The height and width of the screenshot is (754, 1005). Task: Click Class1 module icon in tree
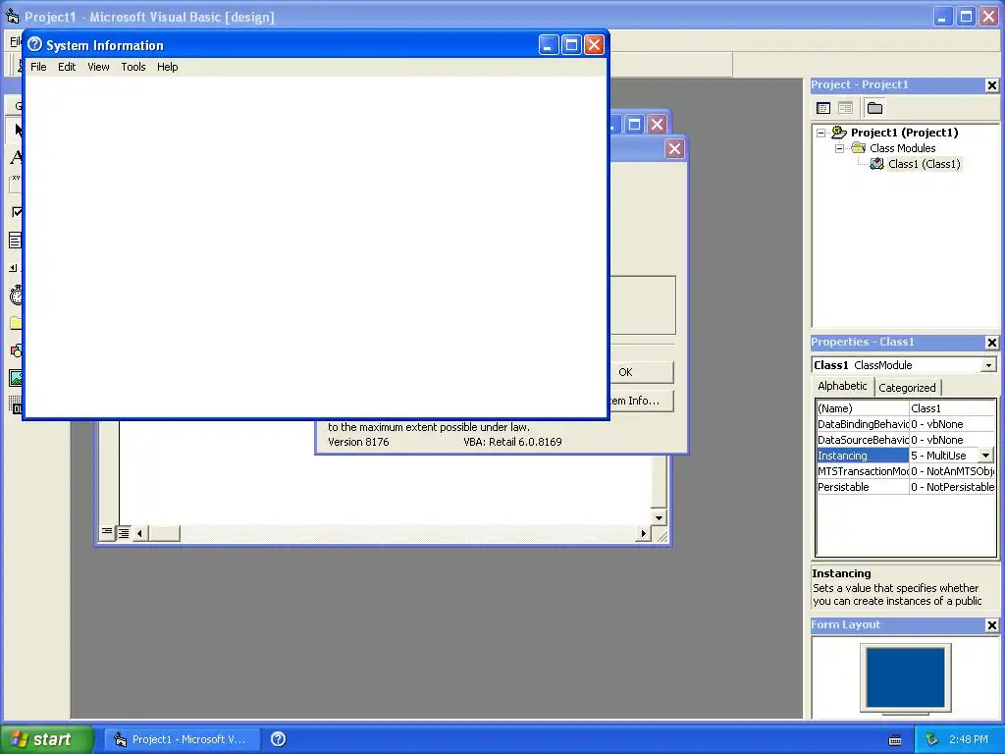(x=876, y=164)
